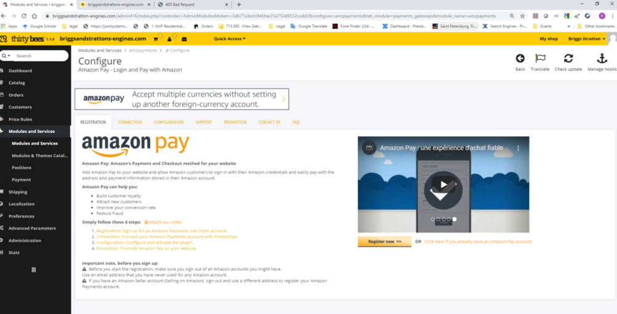Image resolution: width=617 pixels, height=314 pixels.
Task: Open the video three-dot options menu
Action: click(x=518, y=148)
